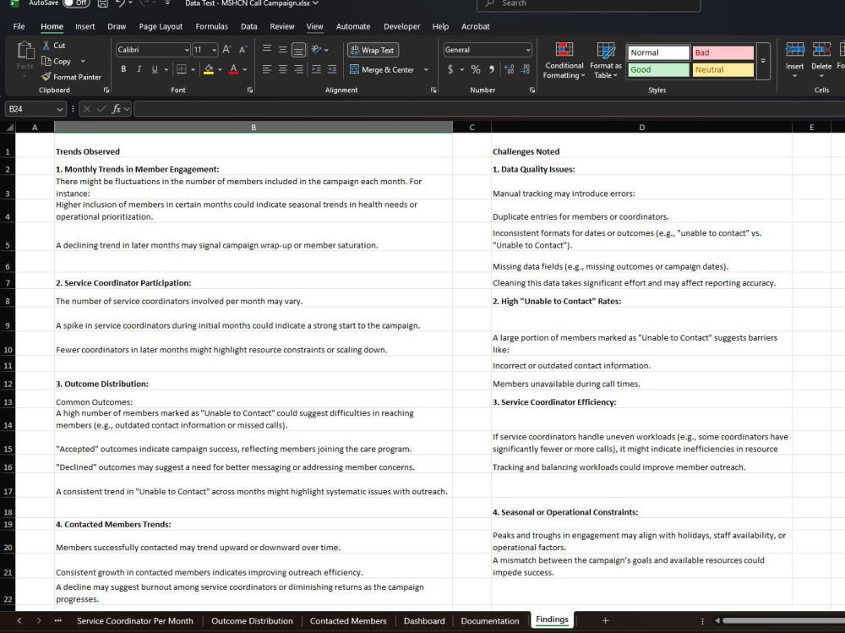Click Delete cells button
The height and width of the screenshot is (633, 845).
[821, 59]
